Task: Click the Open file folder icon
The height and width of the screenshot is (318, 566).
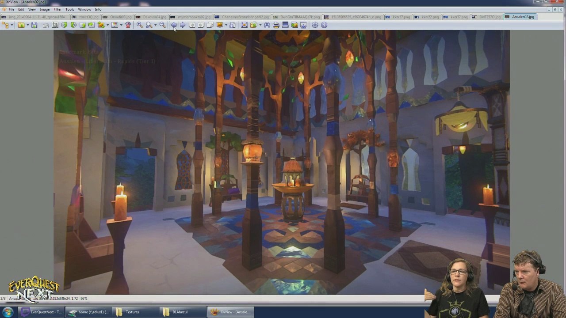Action: tap(21, 25)
